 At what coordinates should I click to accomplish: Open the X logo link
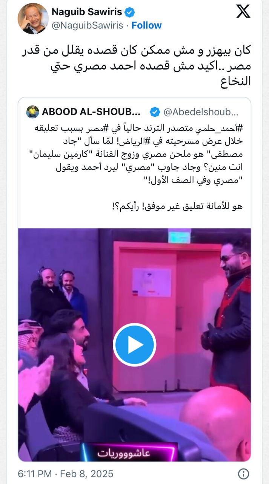[x=243, y=11]
